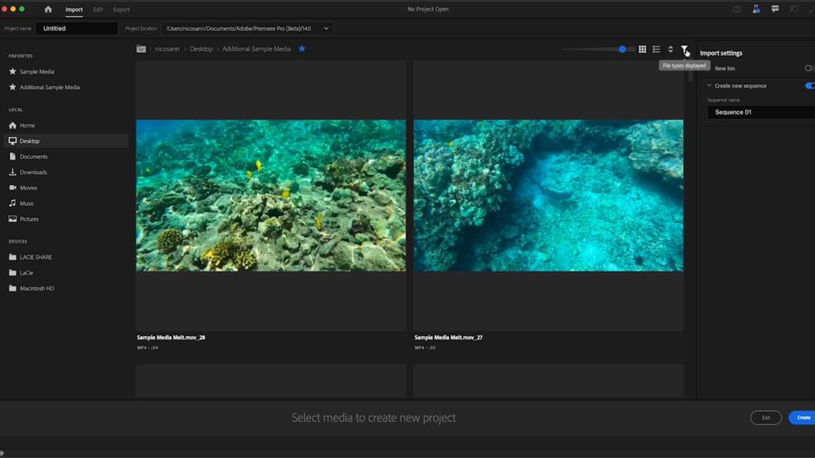This screenshot has height=458, width=815.
Task: Open the Export tab
Action: [121, 9]
